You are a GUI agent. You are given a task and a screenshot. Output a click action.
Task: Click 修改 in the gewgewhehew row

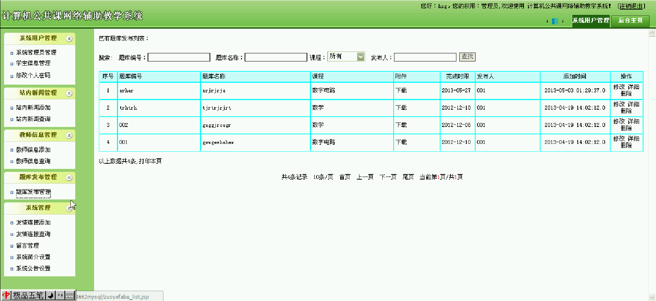coord(619,139)
